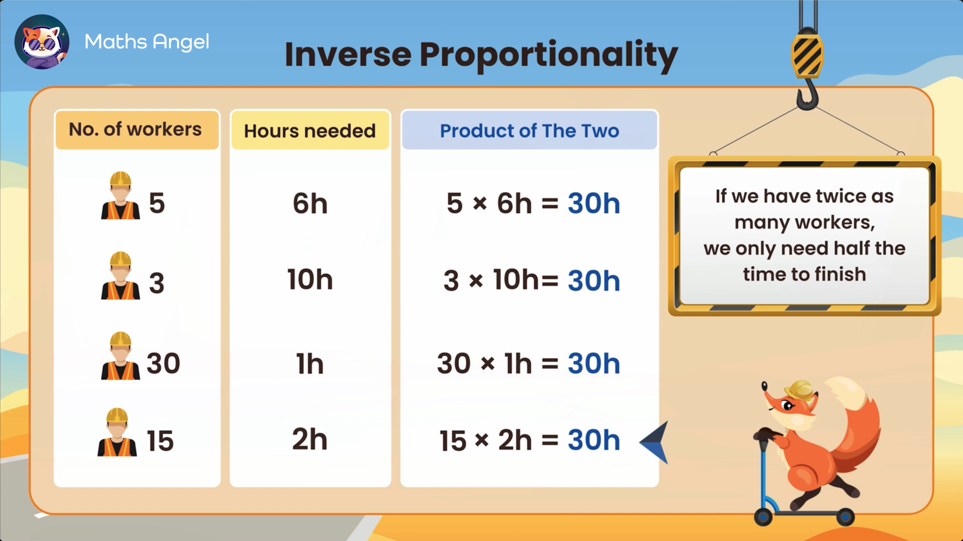Select the Hours needed column header
This screenshot has width=963, height=541.
coord(310,130)
